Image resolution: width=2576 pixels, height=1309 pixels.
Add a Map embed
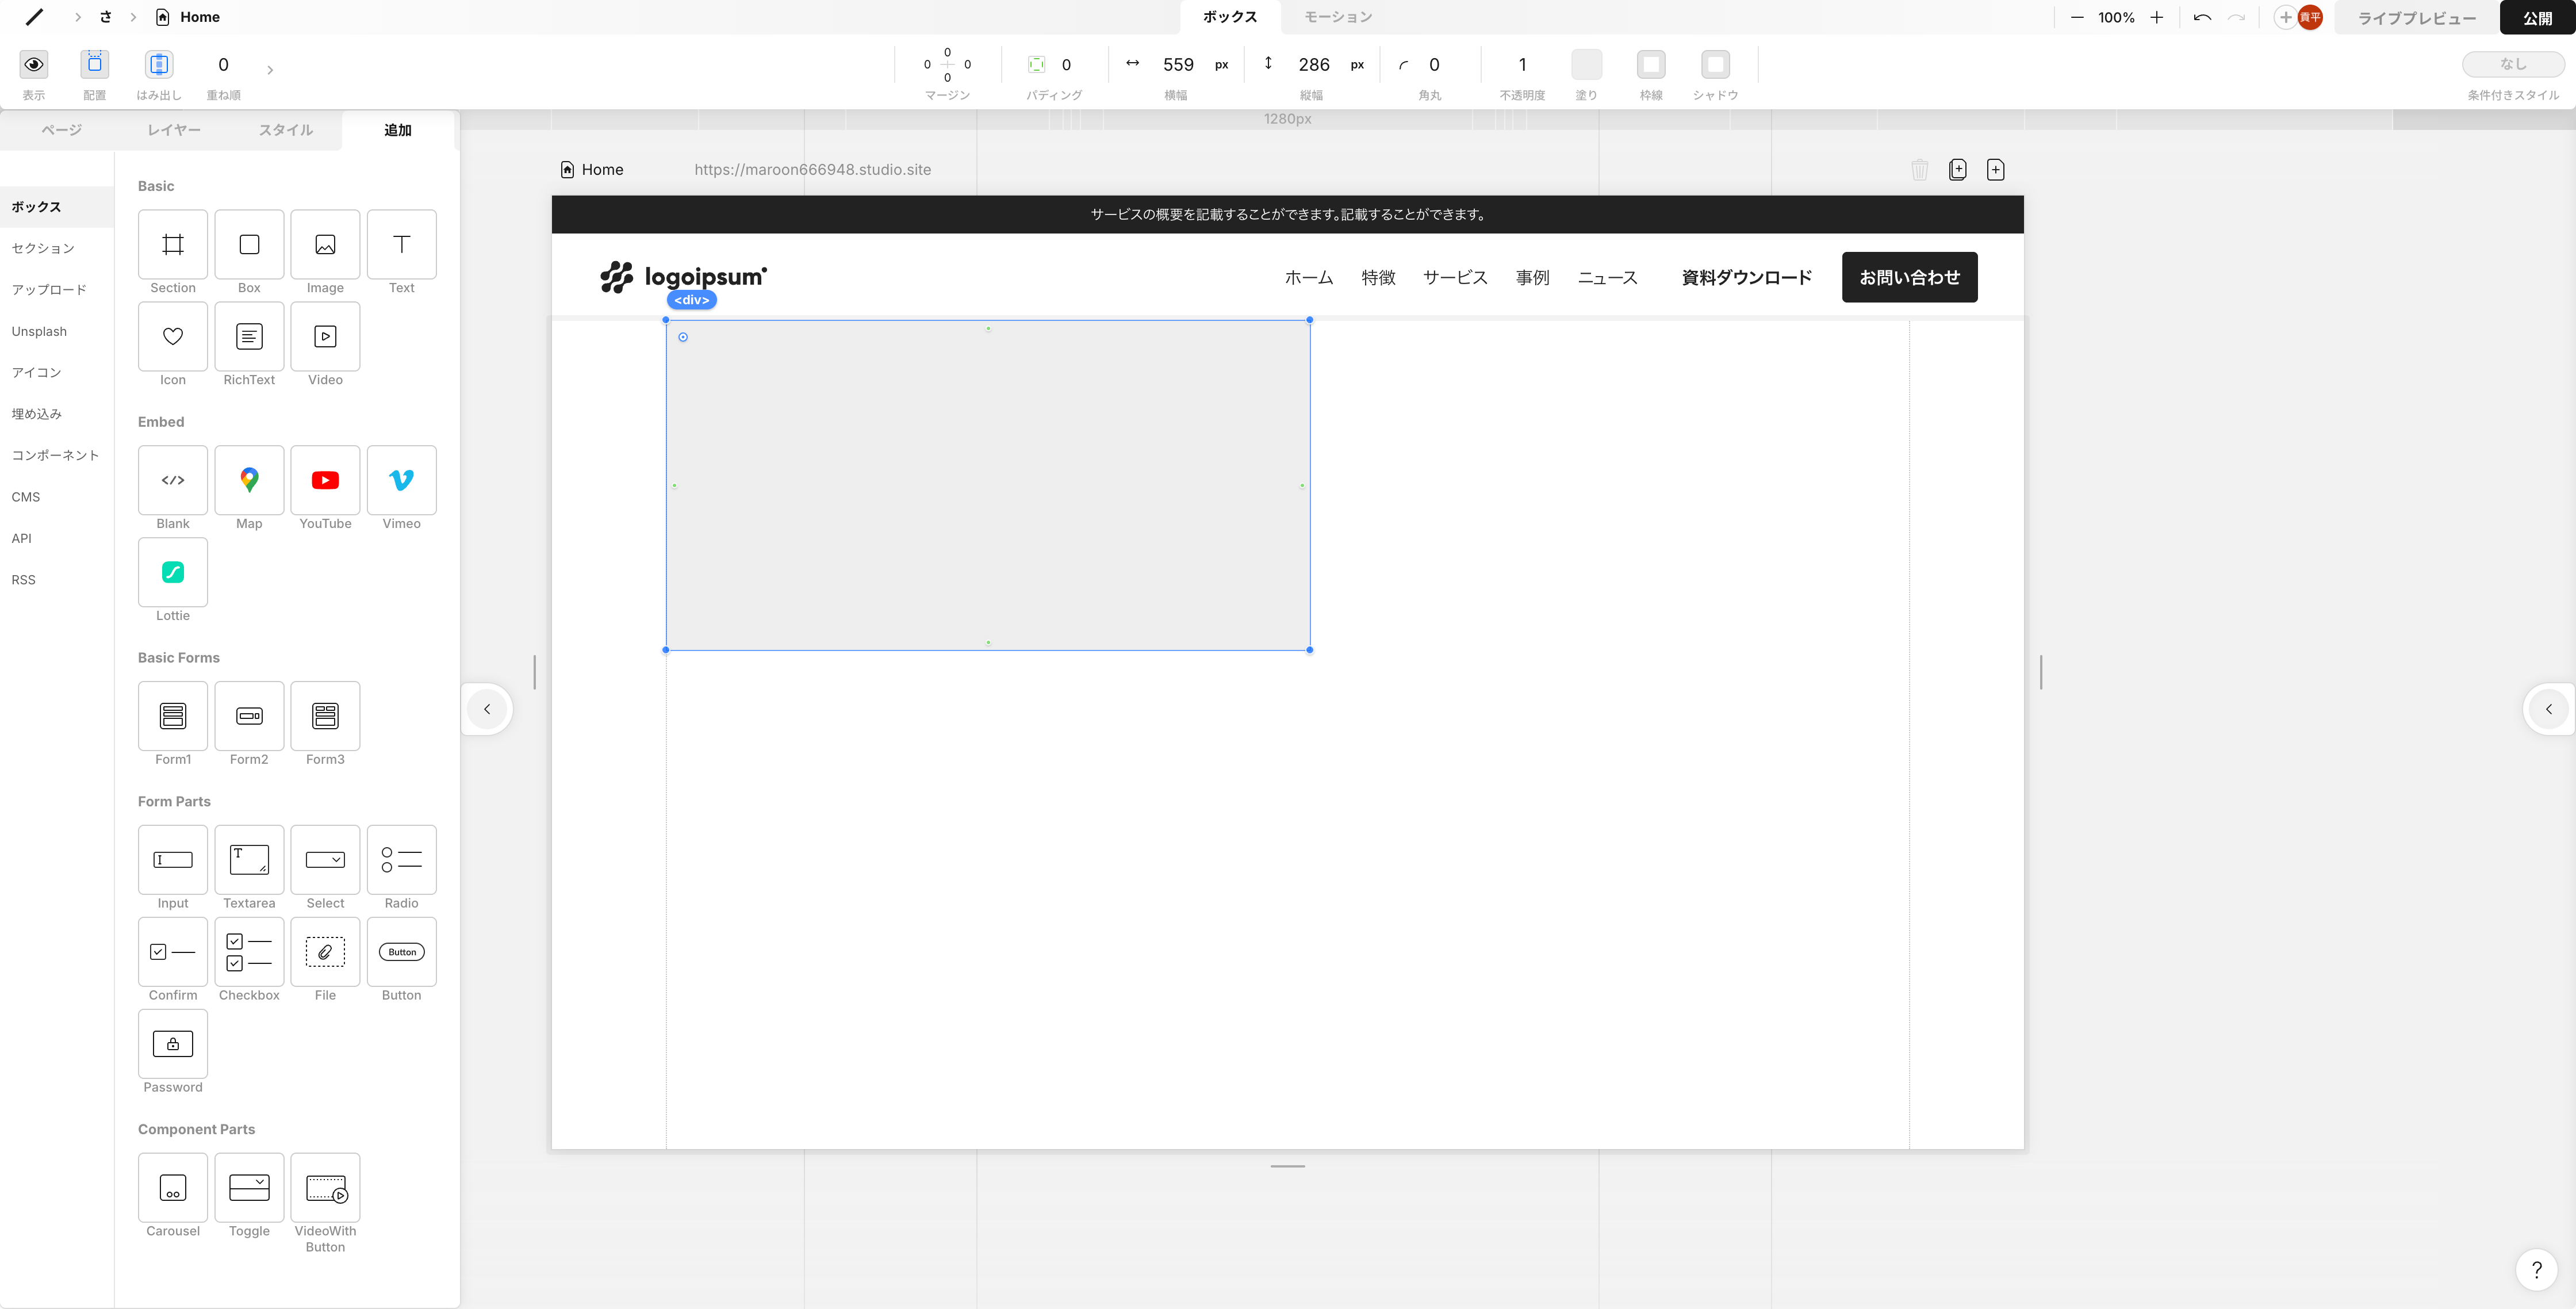(x=249, y=480)
